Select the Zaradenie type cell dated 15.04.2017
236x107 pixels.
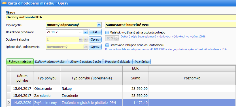click(x=47, y=95)
